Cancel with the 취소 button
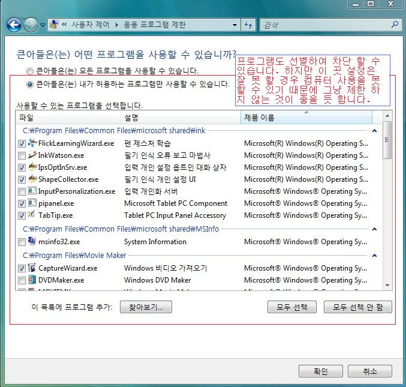 pos(370,371)
